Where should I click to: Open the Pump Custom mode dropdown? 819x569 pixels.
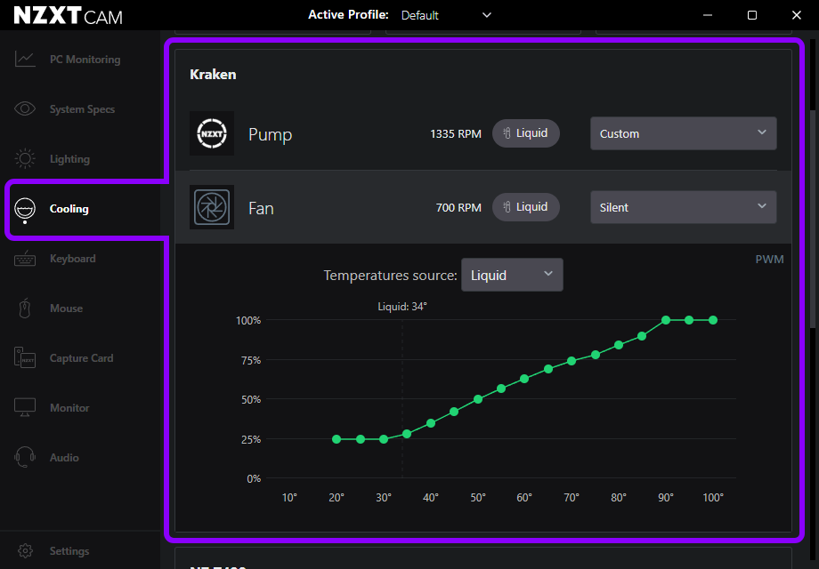(x=683, y=133)
